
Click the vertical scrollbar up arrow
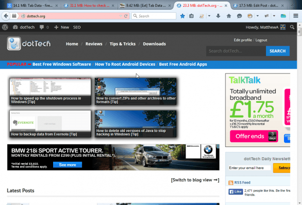click(300, 25)
